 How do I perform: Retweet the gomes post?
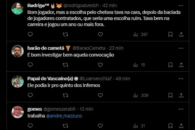pyautogui.click(x=65, y=126)
